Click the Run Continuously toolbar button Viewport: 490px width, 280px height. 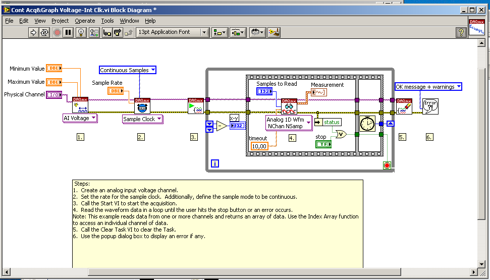(44, 32)
